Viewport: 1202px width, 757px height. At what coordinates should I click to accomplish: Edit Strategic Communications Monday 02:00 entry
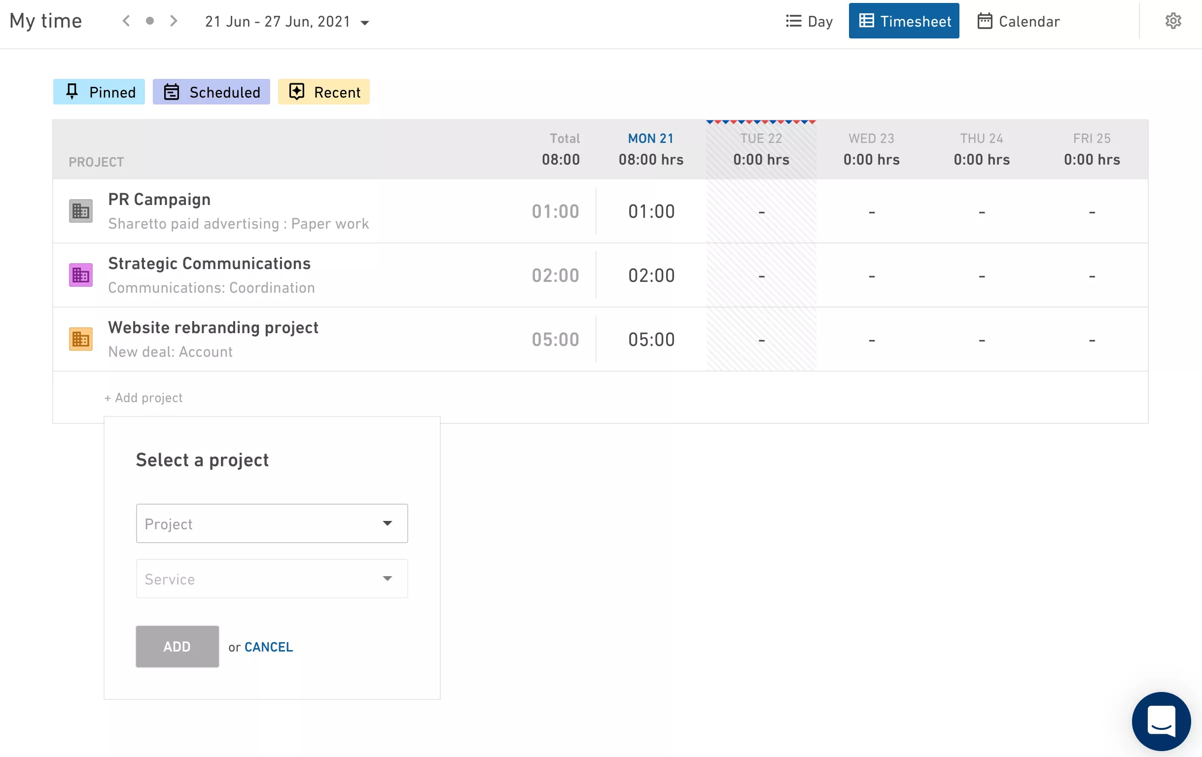(651, 275)
